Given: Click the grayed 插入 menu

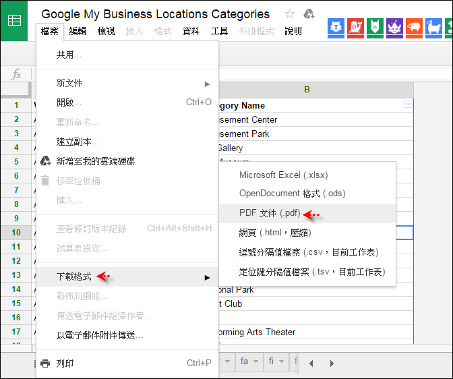Looking at the screenshot, I should tap(134, 31).
